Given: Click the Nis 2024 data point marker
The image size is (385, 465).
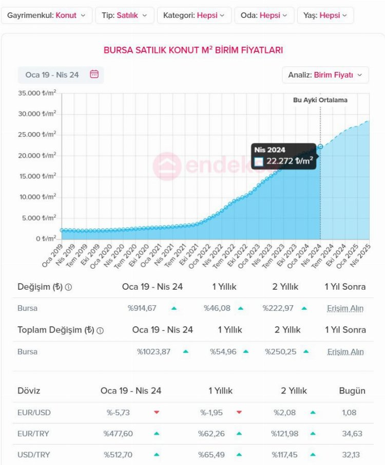Looking at the screenshot, I should coord(320,146).
